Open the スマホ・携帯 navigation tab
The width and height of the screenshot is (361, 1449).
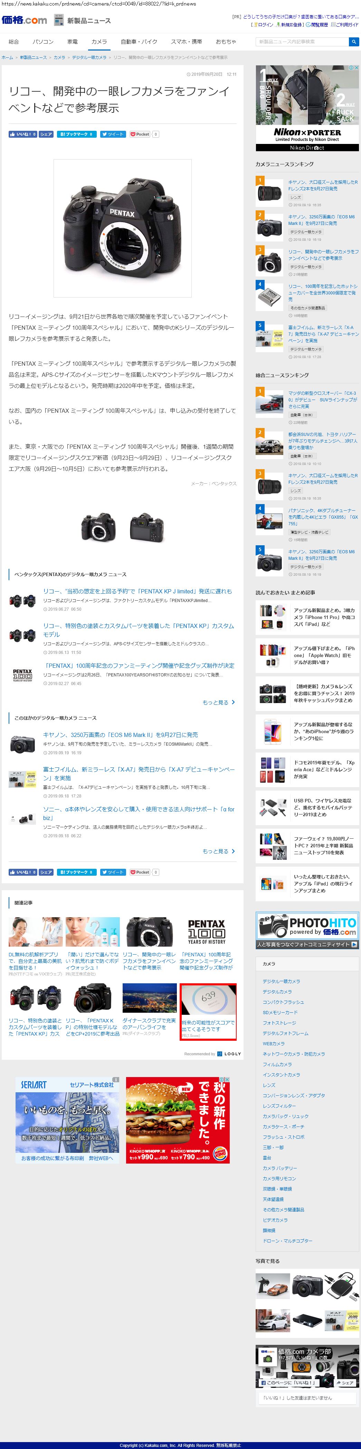tap(187, 42)
